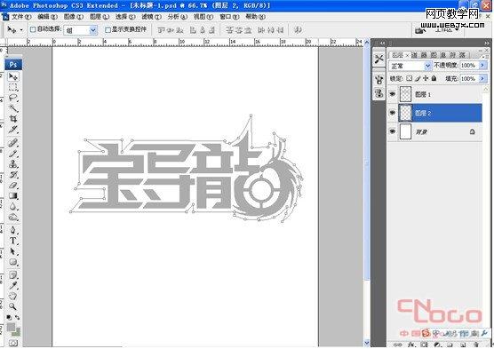The image size is (494, 349).
Task: Select the Magic Wand tool
Action: (x=13, y=108)
